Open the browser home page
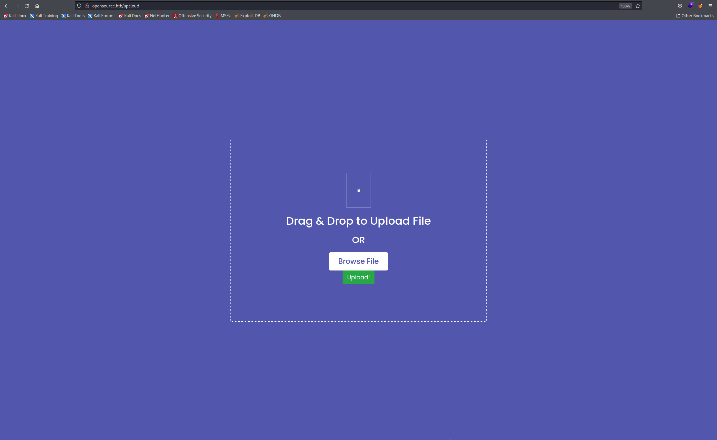 [x=37, y=6]
